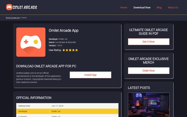Click the Omlet Arcade logo in header

click(22, 7)
